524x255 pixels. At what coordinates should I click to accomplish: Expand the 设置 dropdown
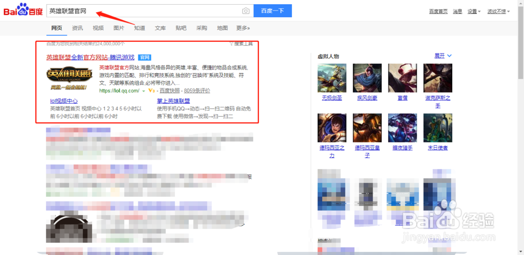point(474,12)
